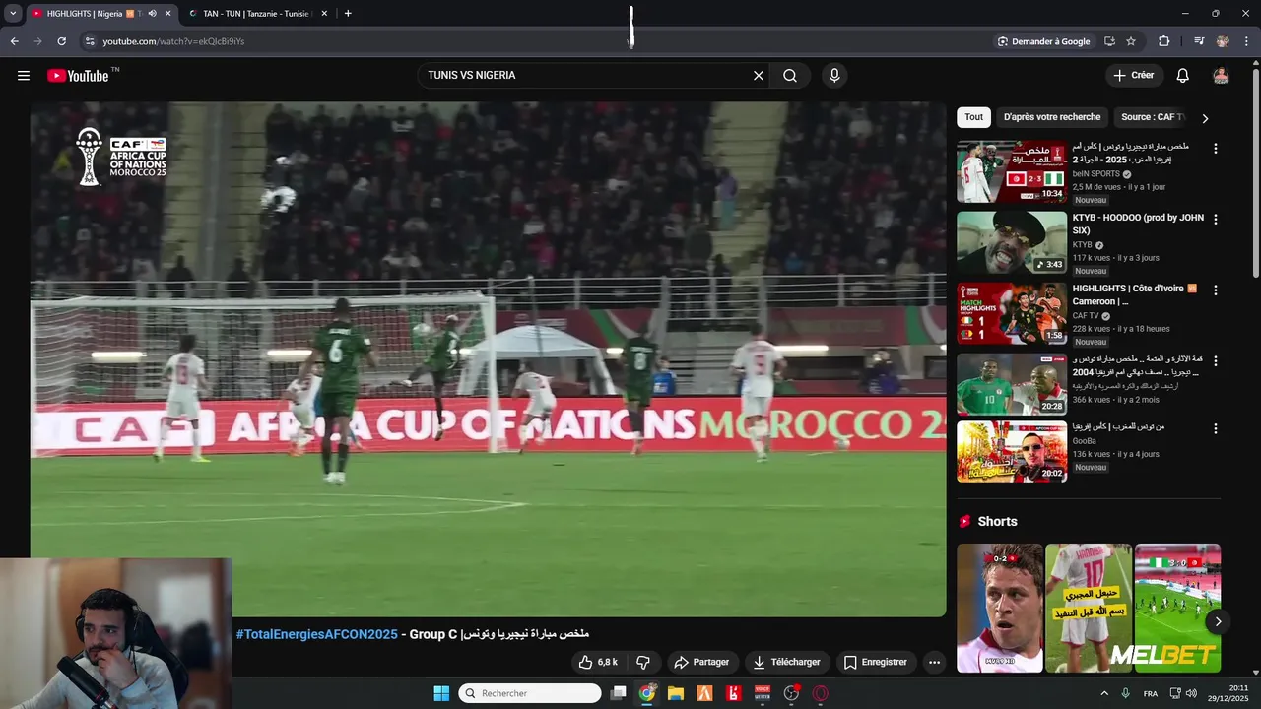Viewport: 1261px width, 709px height.
Task: Open options menu for Côte d'Ivoire Cameroon highlights
Action: [1215, 290]
